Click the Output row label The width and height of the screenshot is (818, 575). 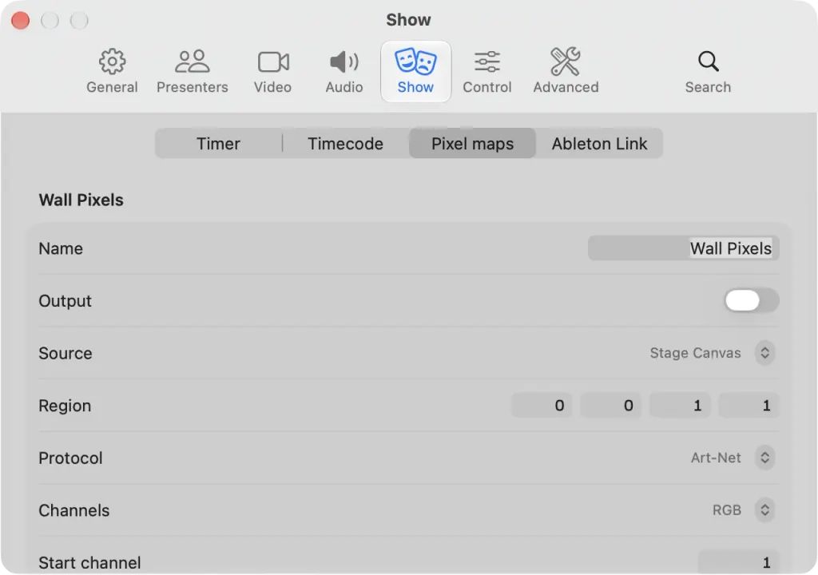(65, 300)
